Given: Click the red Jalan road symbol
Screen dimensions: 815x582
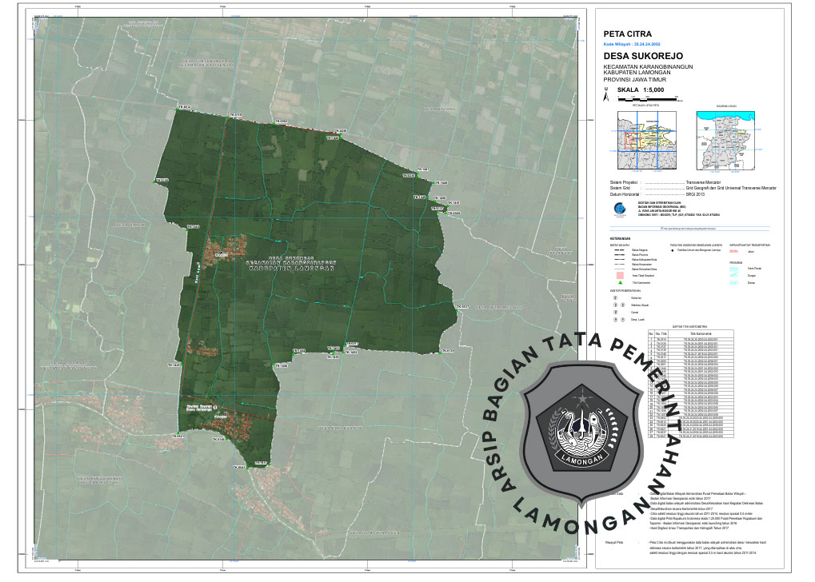Looking at the screenshot, I should (x=734, y=251).
